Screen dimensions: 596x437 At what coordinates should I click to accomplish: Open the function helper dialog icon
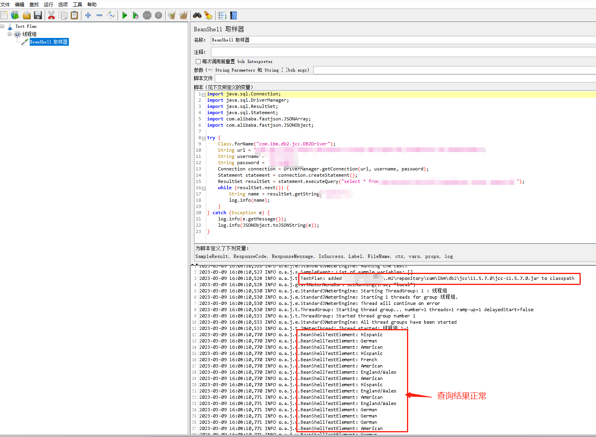pyautogui.click(x=222, y=15)
